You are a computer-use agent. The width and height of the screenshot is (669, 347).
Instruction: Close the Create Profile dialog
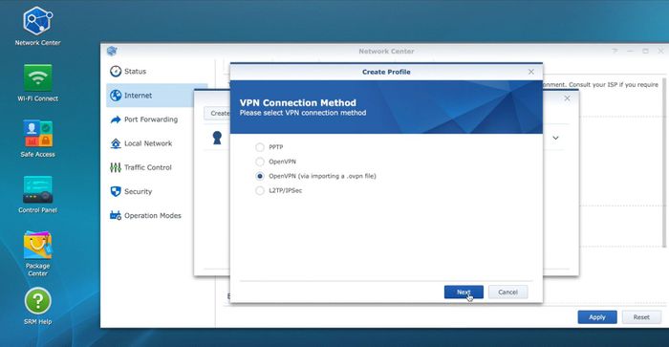click(531, 72)
